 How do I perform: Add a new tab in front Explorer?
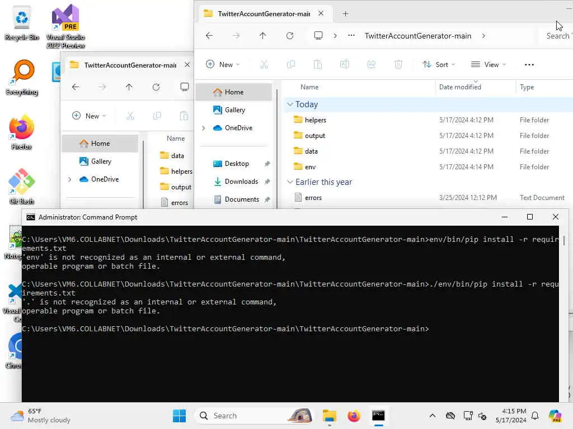click(345, 14)
